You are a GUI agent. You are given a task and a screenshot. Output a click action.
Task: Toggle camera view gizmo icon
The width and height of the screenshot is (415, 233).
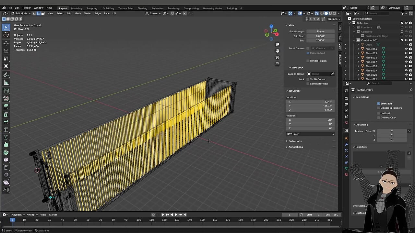tap(277, 57)
